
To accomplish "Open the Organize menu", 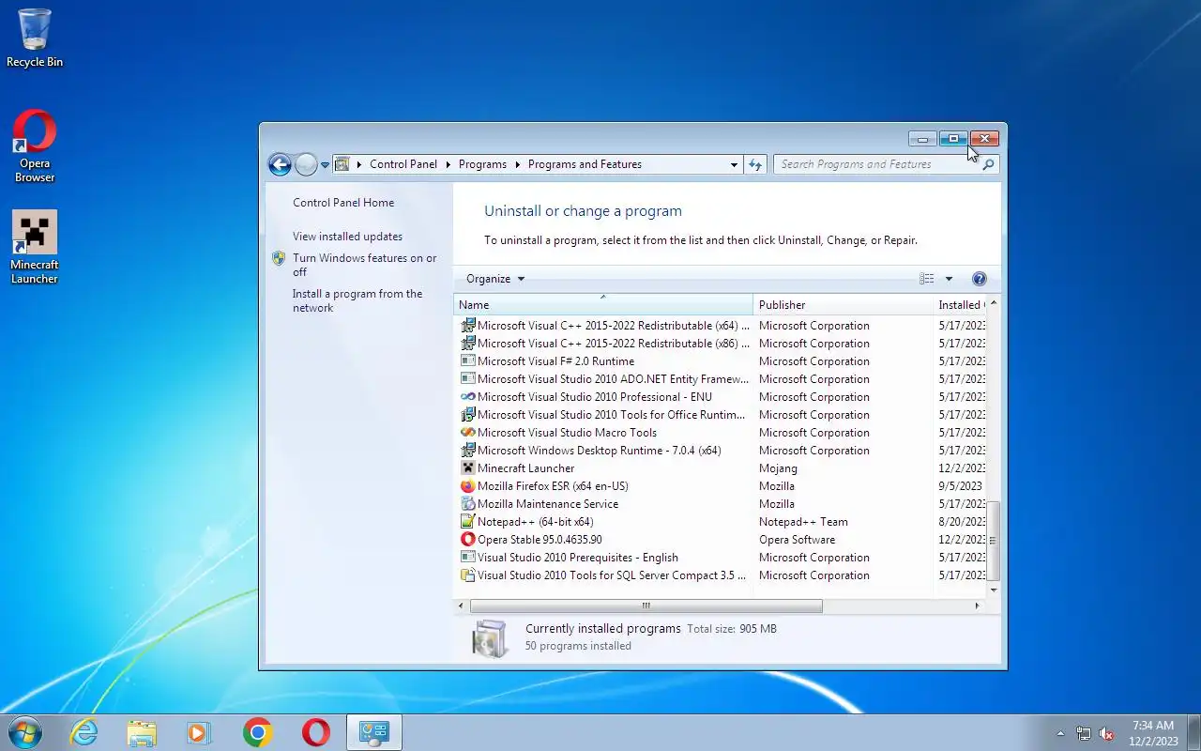I will 495,279.
